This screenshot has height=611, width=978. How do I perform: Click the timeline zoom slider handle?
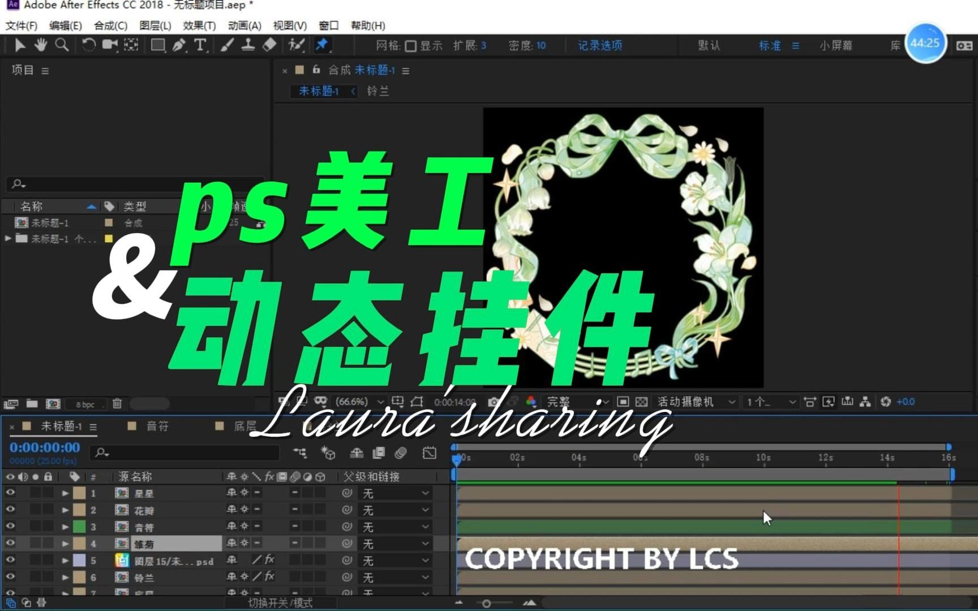486,604
